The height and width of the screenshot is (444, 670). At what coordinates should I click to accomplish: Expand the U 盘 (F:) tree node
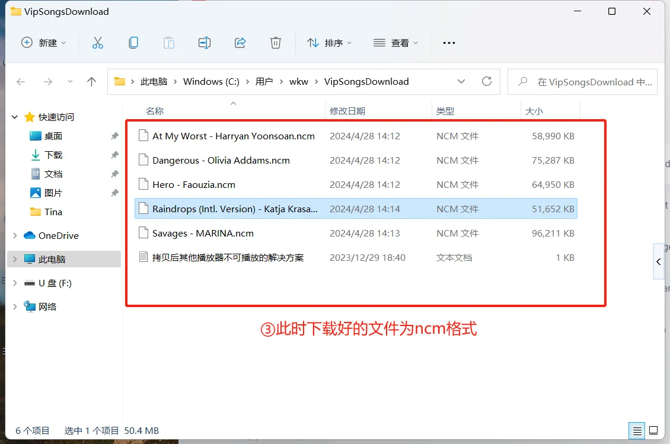[15, 283]
